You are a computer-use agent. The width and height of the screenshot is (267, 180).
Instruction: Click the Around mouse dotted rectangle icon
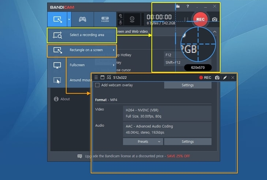[57, 80]
